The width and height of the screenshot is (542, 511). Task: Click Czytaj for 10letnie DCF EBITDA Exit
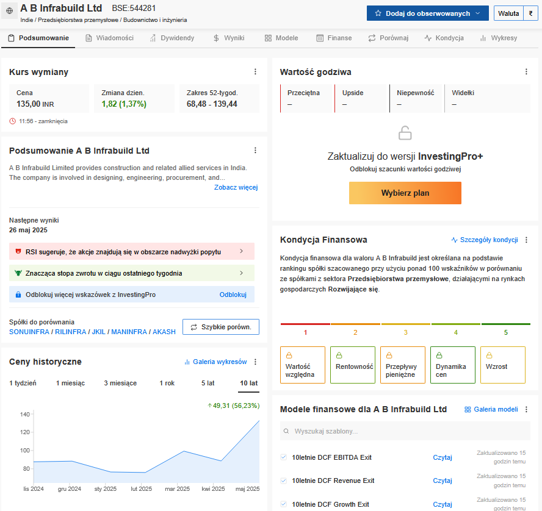[x=443, y=457]
